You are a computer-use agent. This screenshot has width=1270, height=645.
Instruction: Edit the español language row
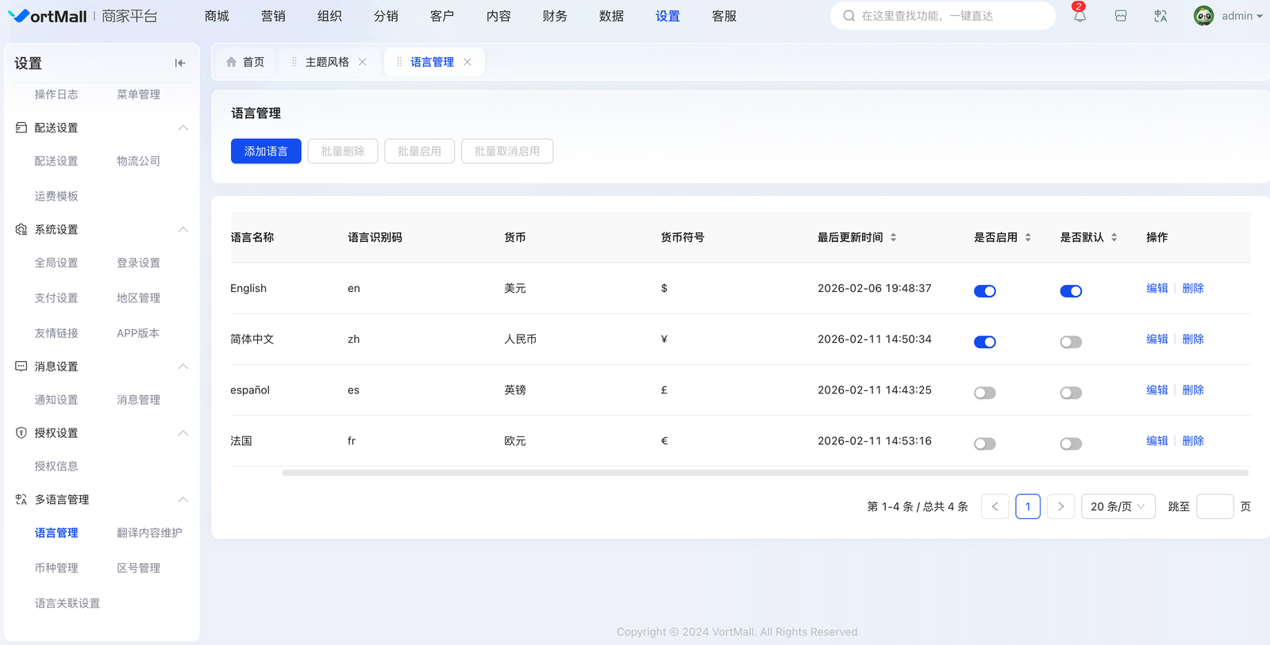pyautogui.click(x=1157, y=390)
